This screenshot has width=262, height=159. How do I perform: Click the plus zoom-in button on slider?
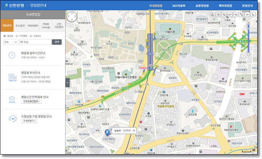[249, 23]
